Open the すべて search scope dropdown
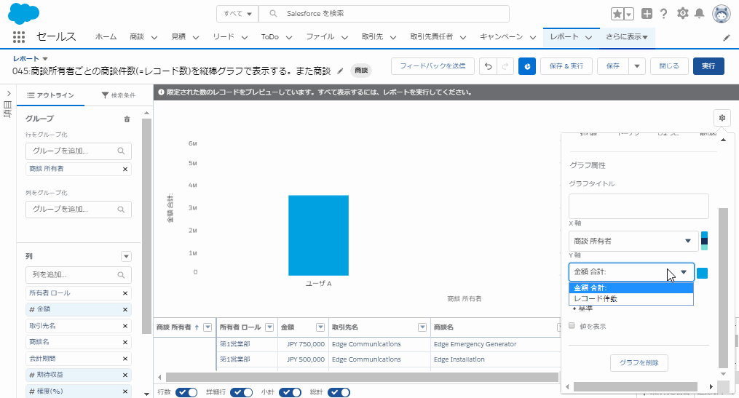This screenshot has width=739, height=398. click(x=237, y=14)
